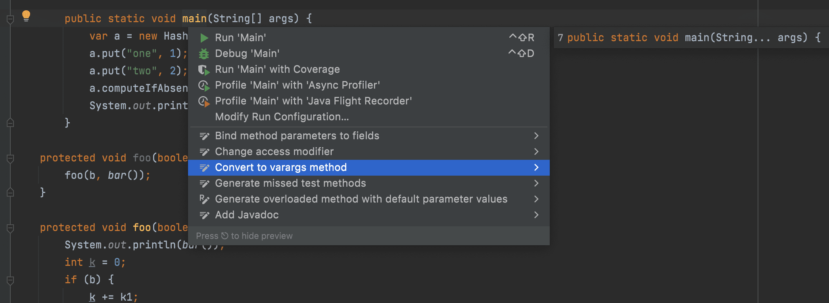Click the Debug 'Main' bug icon
Viewport: 829px width, 303px height.
tap(204, 53)
